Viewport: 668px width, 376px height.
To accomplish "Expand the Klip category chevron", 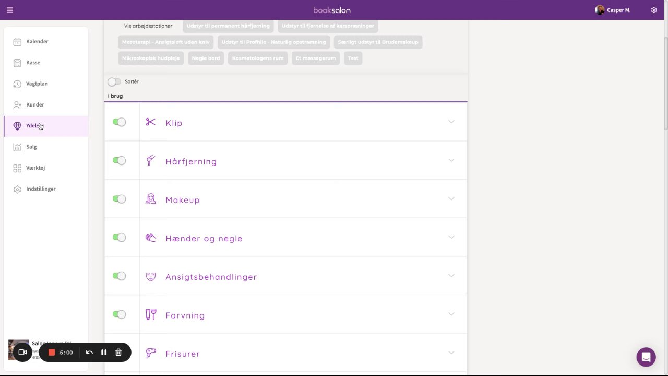I will tap(451, 122).
